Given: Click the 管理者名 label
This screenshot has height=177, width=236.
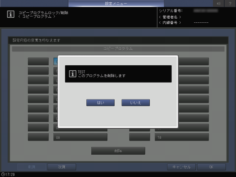Looking at the screenshot, I should click(x=170, y=17).
